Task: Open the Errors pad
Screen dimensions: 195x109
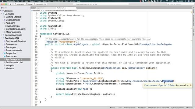Action: pyautogui.click(x=112, y=108)
